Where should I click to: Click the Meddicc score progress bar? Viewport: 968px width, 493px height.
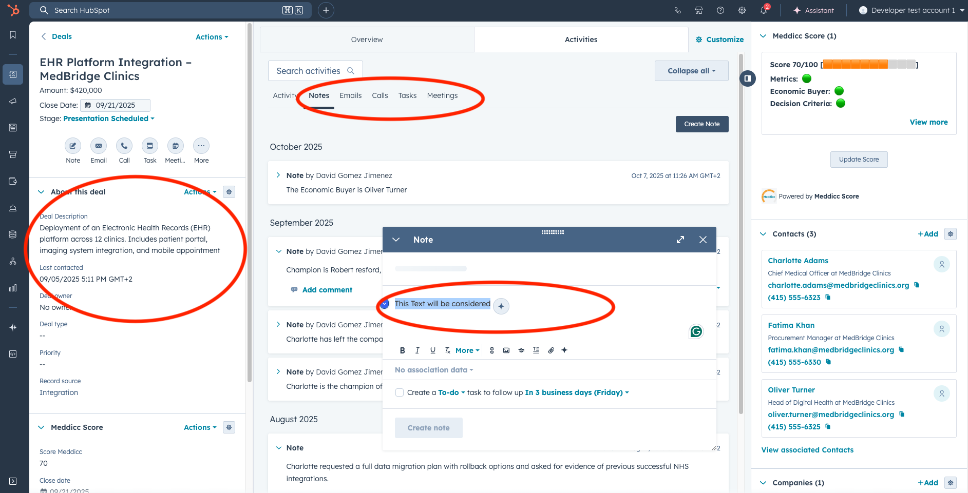869,65
